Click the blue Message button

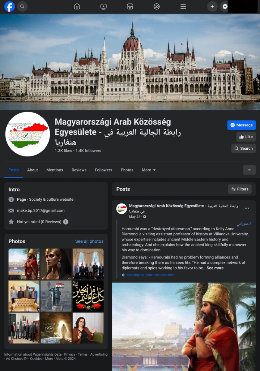(241, 125)
